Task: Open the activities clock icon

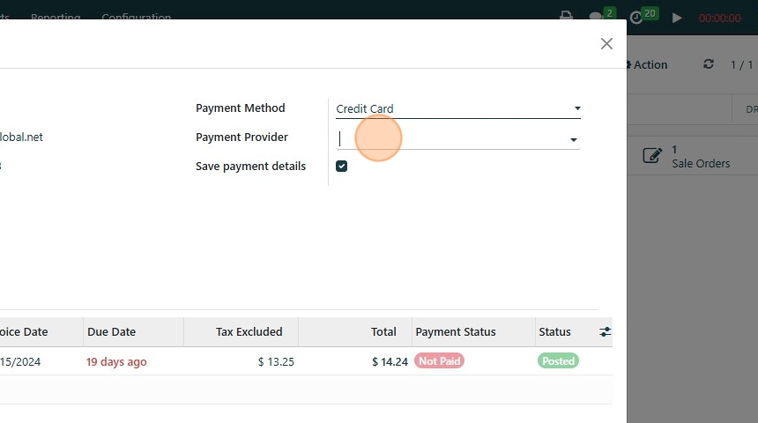Action: 637,17
